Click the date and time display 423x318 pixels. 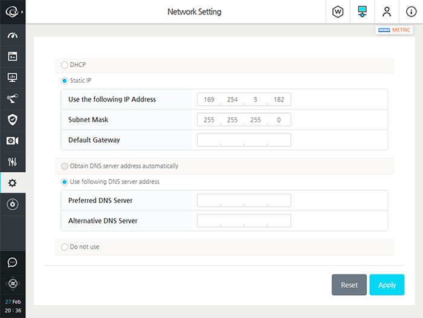click(x=13, y=306)
